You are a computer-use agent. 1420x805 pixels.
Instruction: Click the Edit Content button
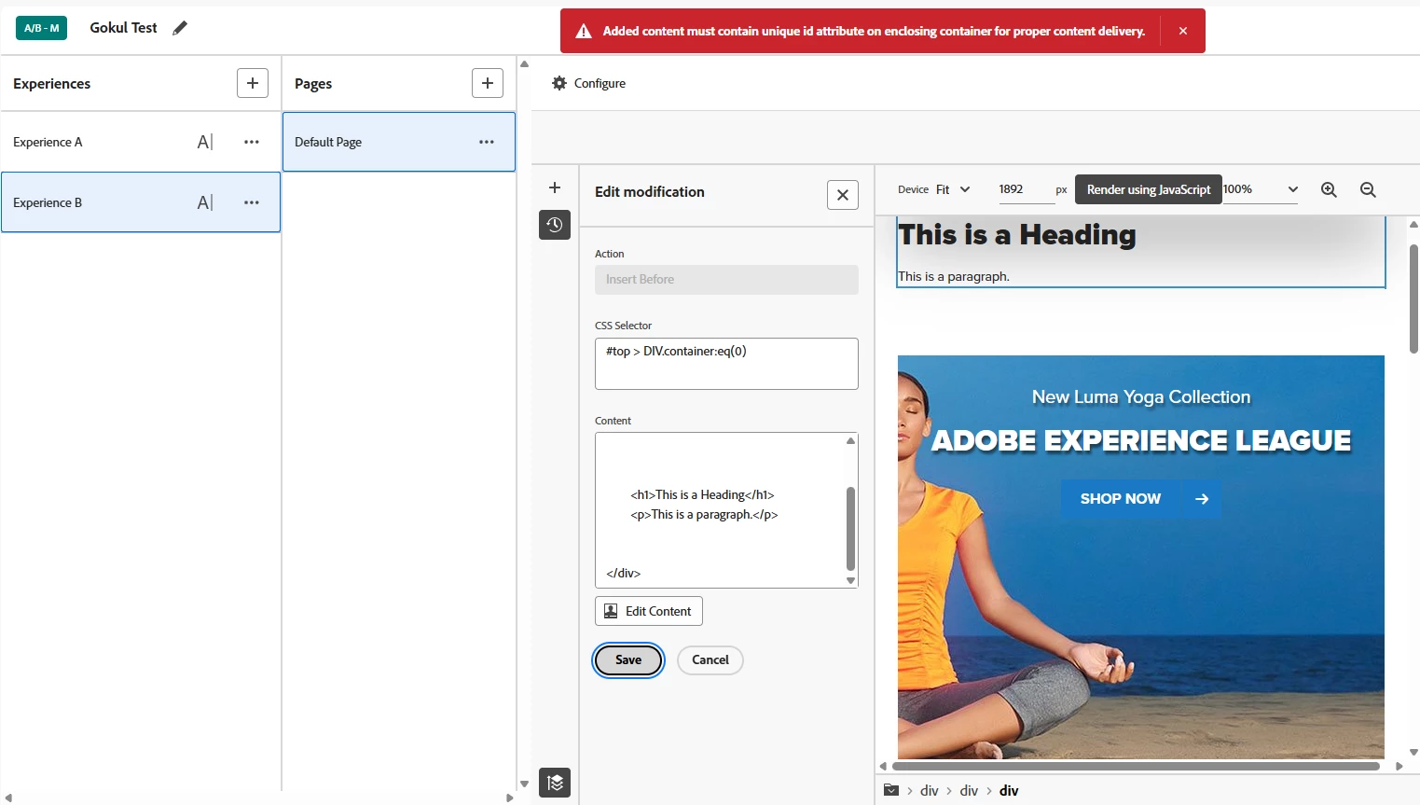point(649,611)
